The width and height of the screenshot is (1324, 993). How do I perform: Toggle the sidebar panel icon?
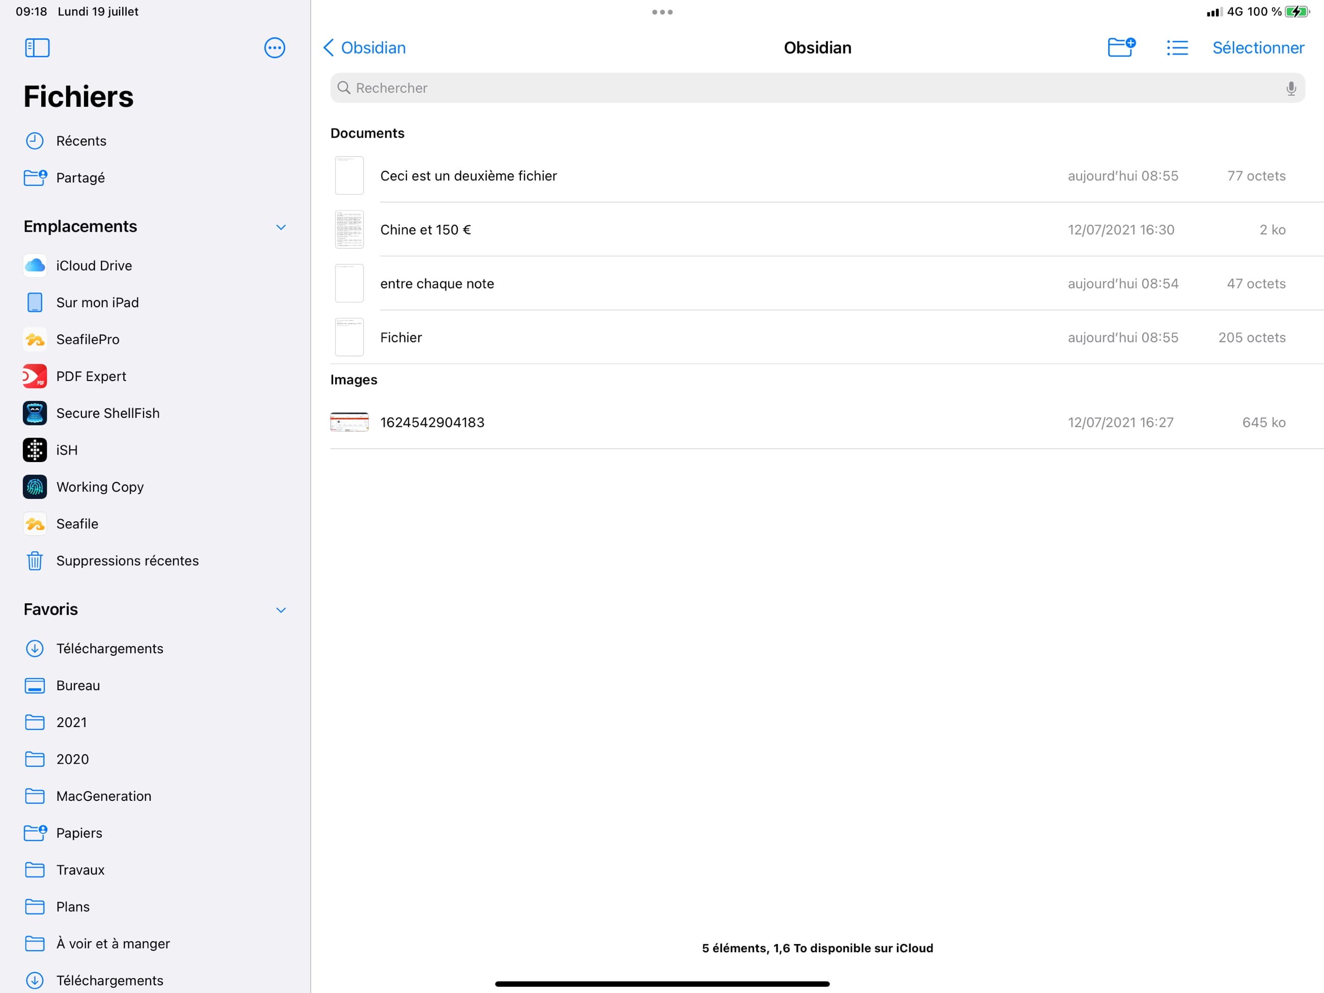click(x=37, y=48)
